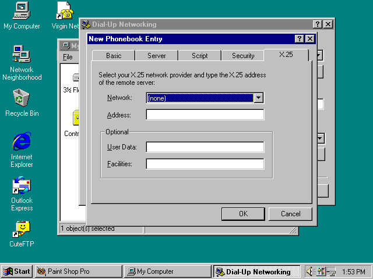
Task: Close the New Phonebook Entry dialog
Action: (x=310, y=39)
